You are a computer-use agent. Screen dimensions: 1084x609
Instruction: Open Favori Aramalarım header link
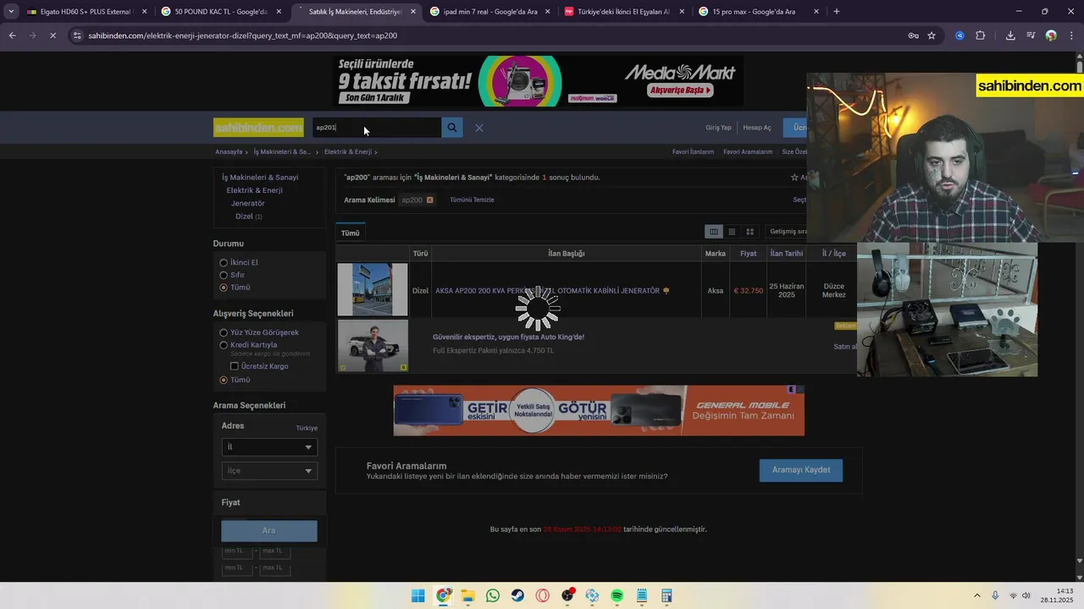click(748, 152)
